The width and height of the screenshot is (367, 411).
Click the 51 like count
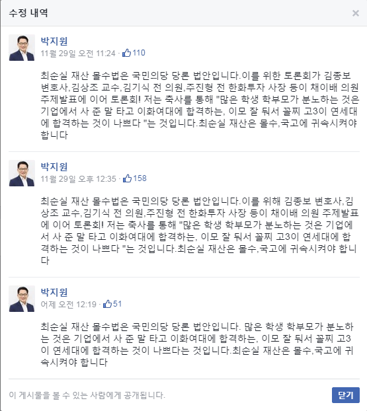pyautogui.click(x=117, y=304)
